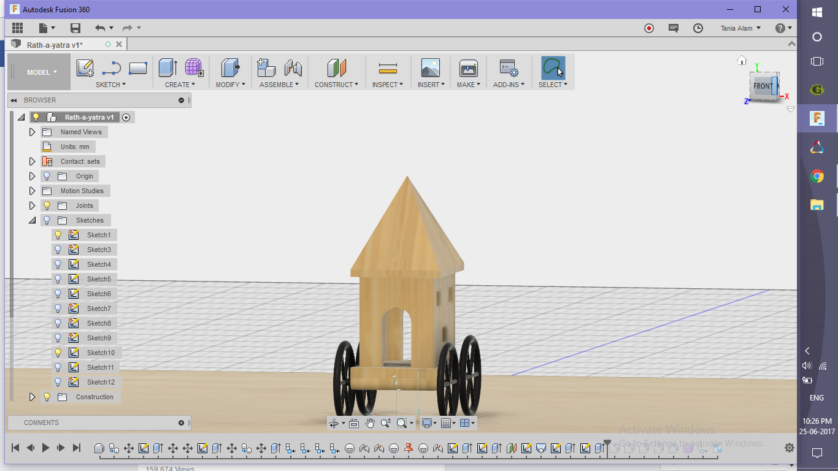This screenshot has width=838, height=471.
Task: Jump to the timeline end
Action: 77,448
